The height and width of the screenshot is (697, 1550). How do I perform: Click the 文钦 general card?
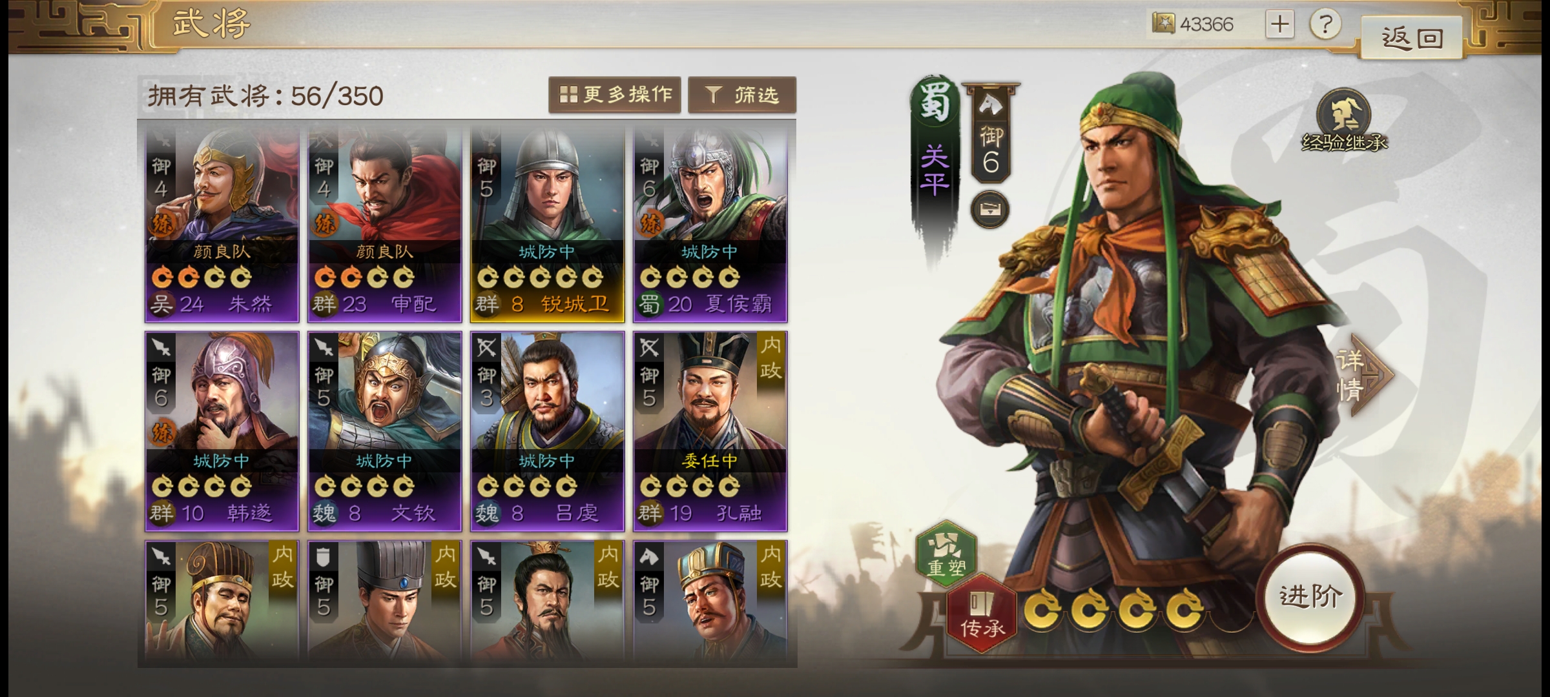385,431
